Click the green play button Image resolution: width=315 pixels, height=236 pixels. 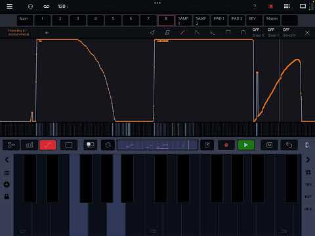(x=246, y=145)
